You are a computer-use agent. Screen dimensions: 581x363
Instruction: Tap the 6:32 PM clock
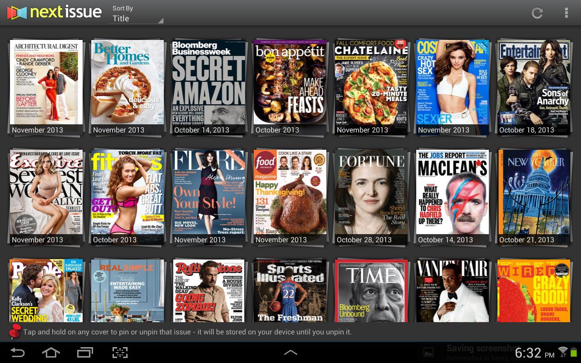tap(535, 353)
